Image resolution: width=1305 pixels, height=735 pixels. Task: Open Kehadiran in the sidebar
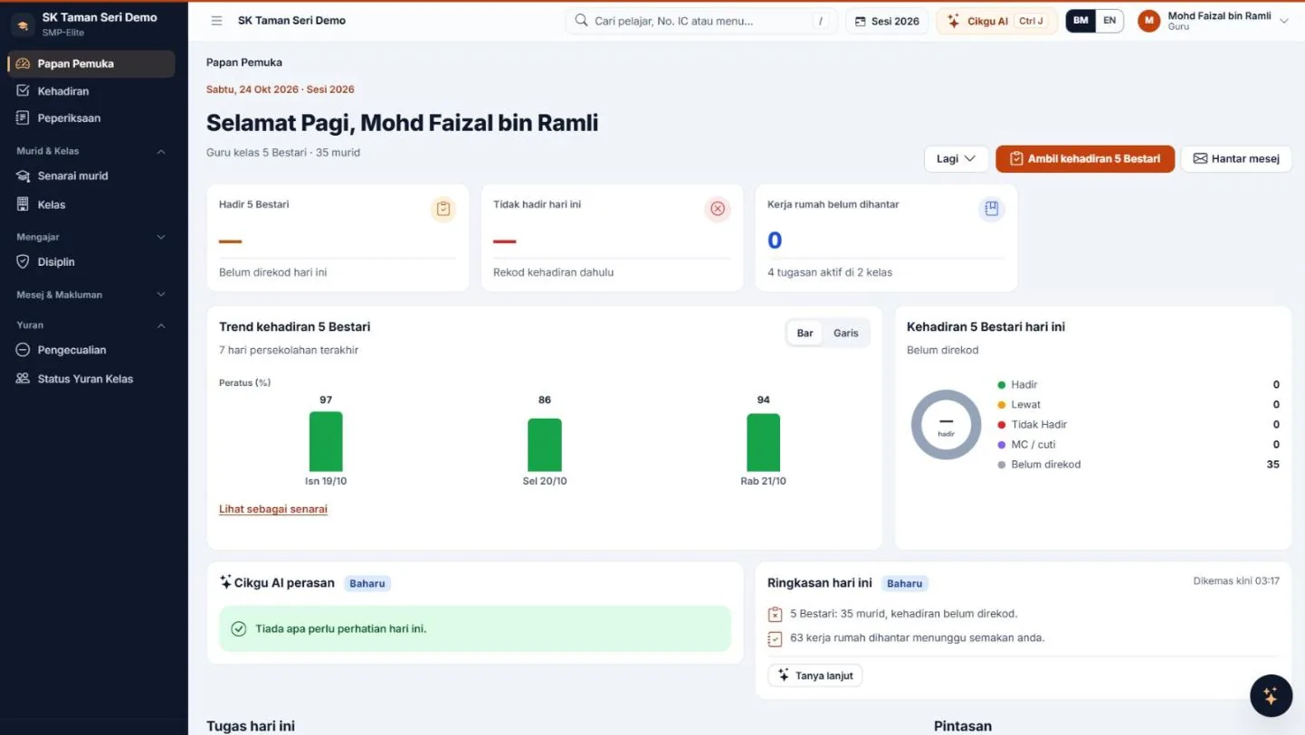tap(90, 91)
